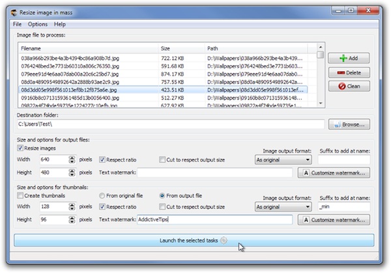391x273 pixels.
Task: Click the green plus Add button
Action: point(349,59)
